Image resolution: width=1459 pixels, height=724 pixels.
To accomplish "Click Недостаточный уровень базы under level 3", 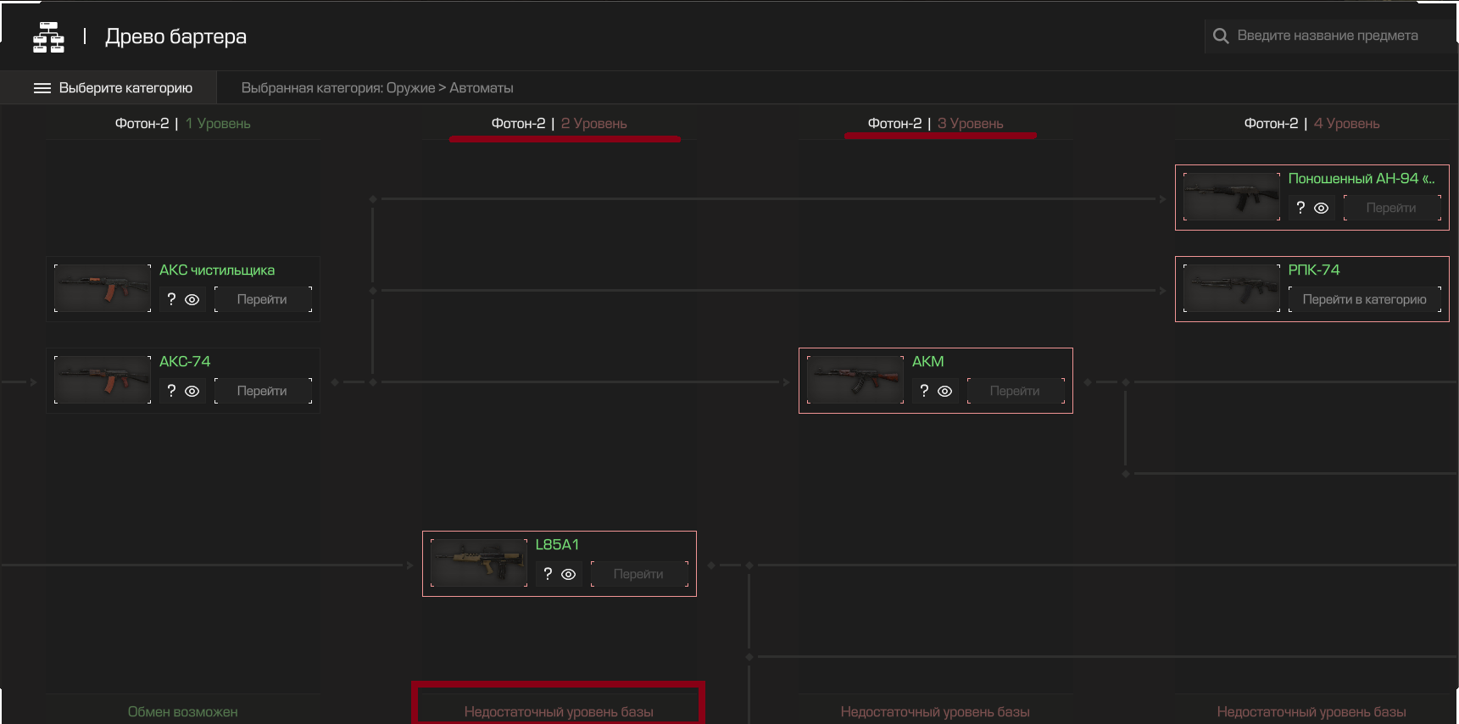I will tap(935, 712).
